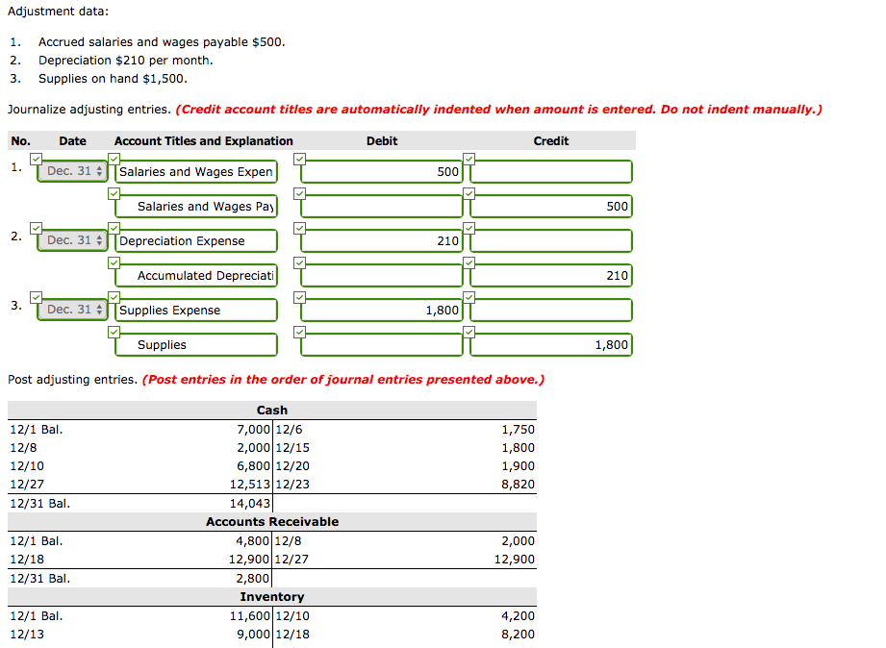Image resolution: width=886 pixels, height=648 pixels.
Task: Click checkmark icon on Salaries and Wages Payable field
Action: point(114,194)
